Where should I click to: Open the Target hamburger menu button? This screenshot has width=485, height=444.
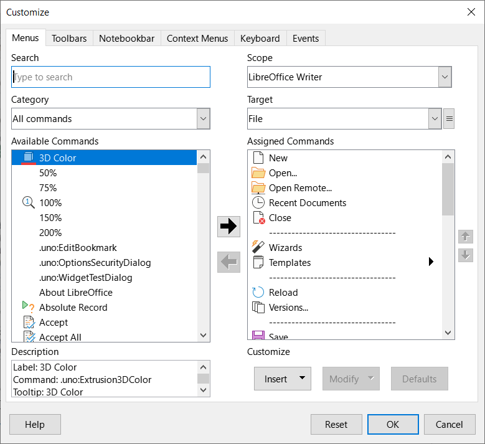(449, 119)
